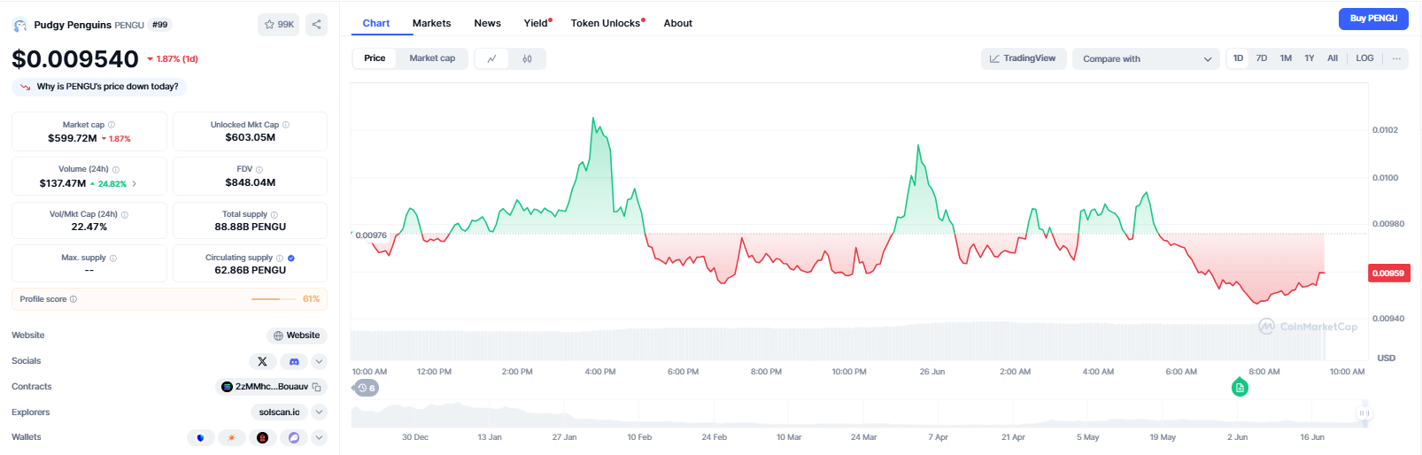Select All time range
Image resolution: width=1422 pixels, height=455 pixels.
(x=1333, y=58)
